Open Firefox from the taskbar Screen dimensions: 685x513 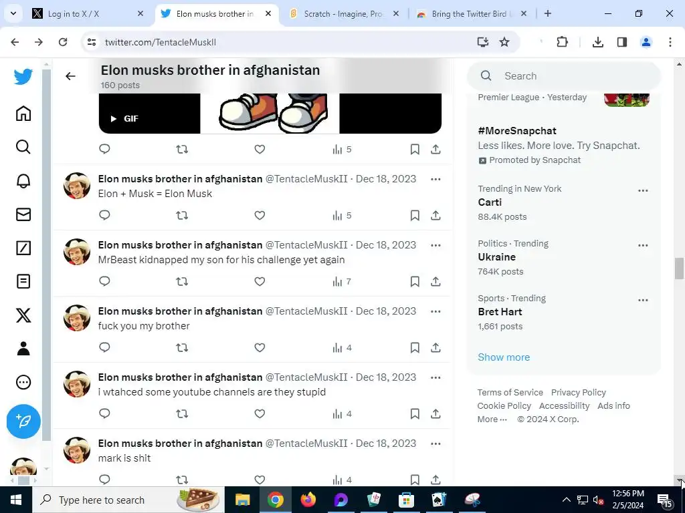click(x=308, y=500)
